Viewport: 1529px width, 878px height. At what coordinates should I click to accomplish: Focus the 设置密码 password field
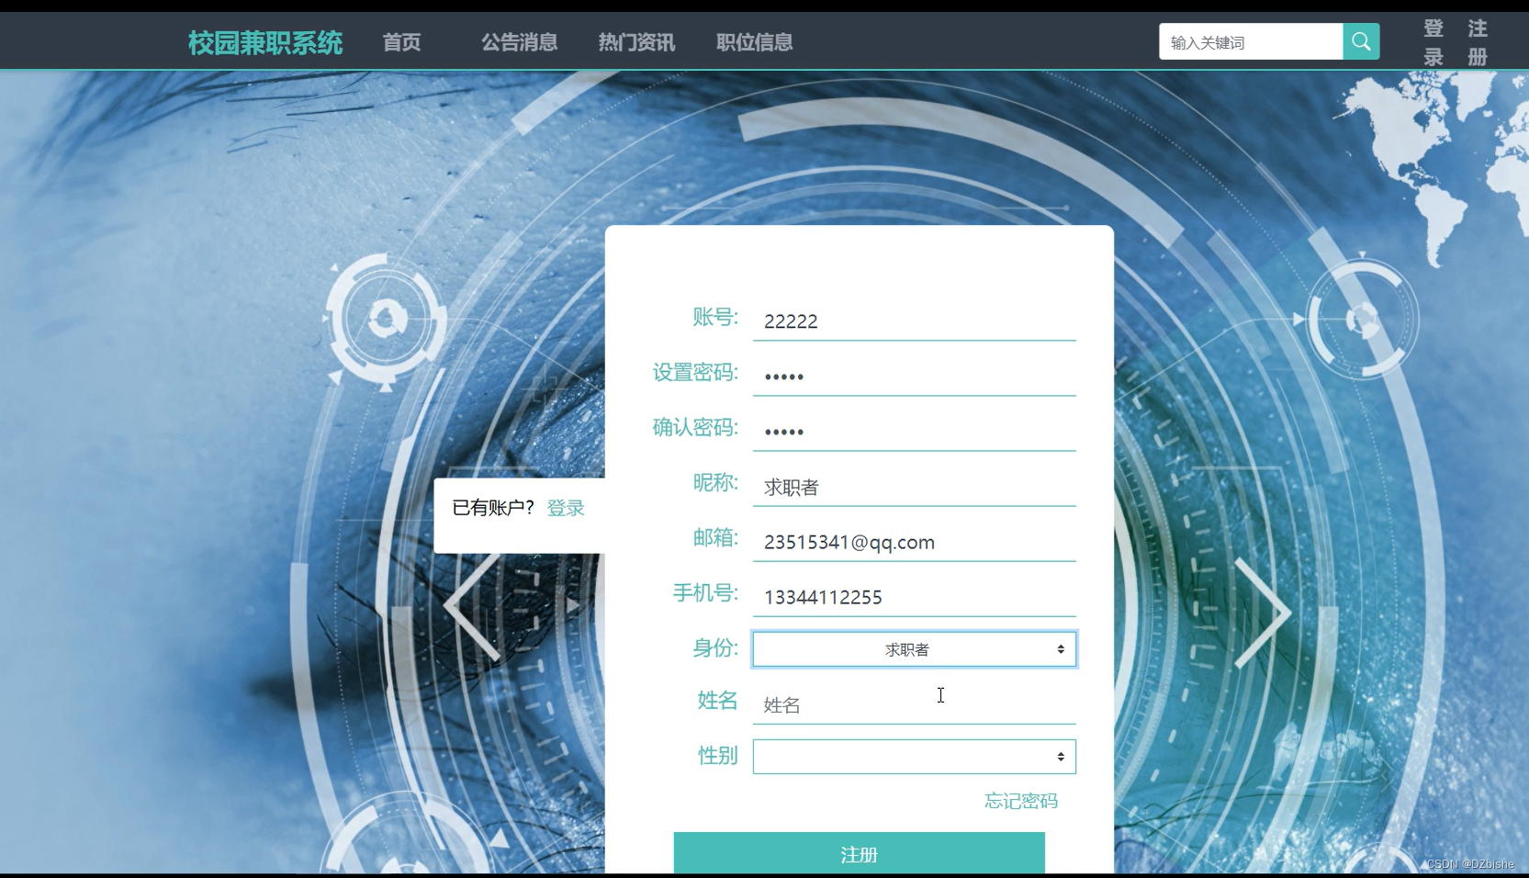(x=915, y=377)
